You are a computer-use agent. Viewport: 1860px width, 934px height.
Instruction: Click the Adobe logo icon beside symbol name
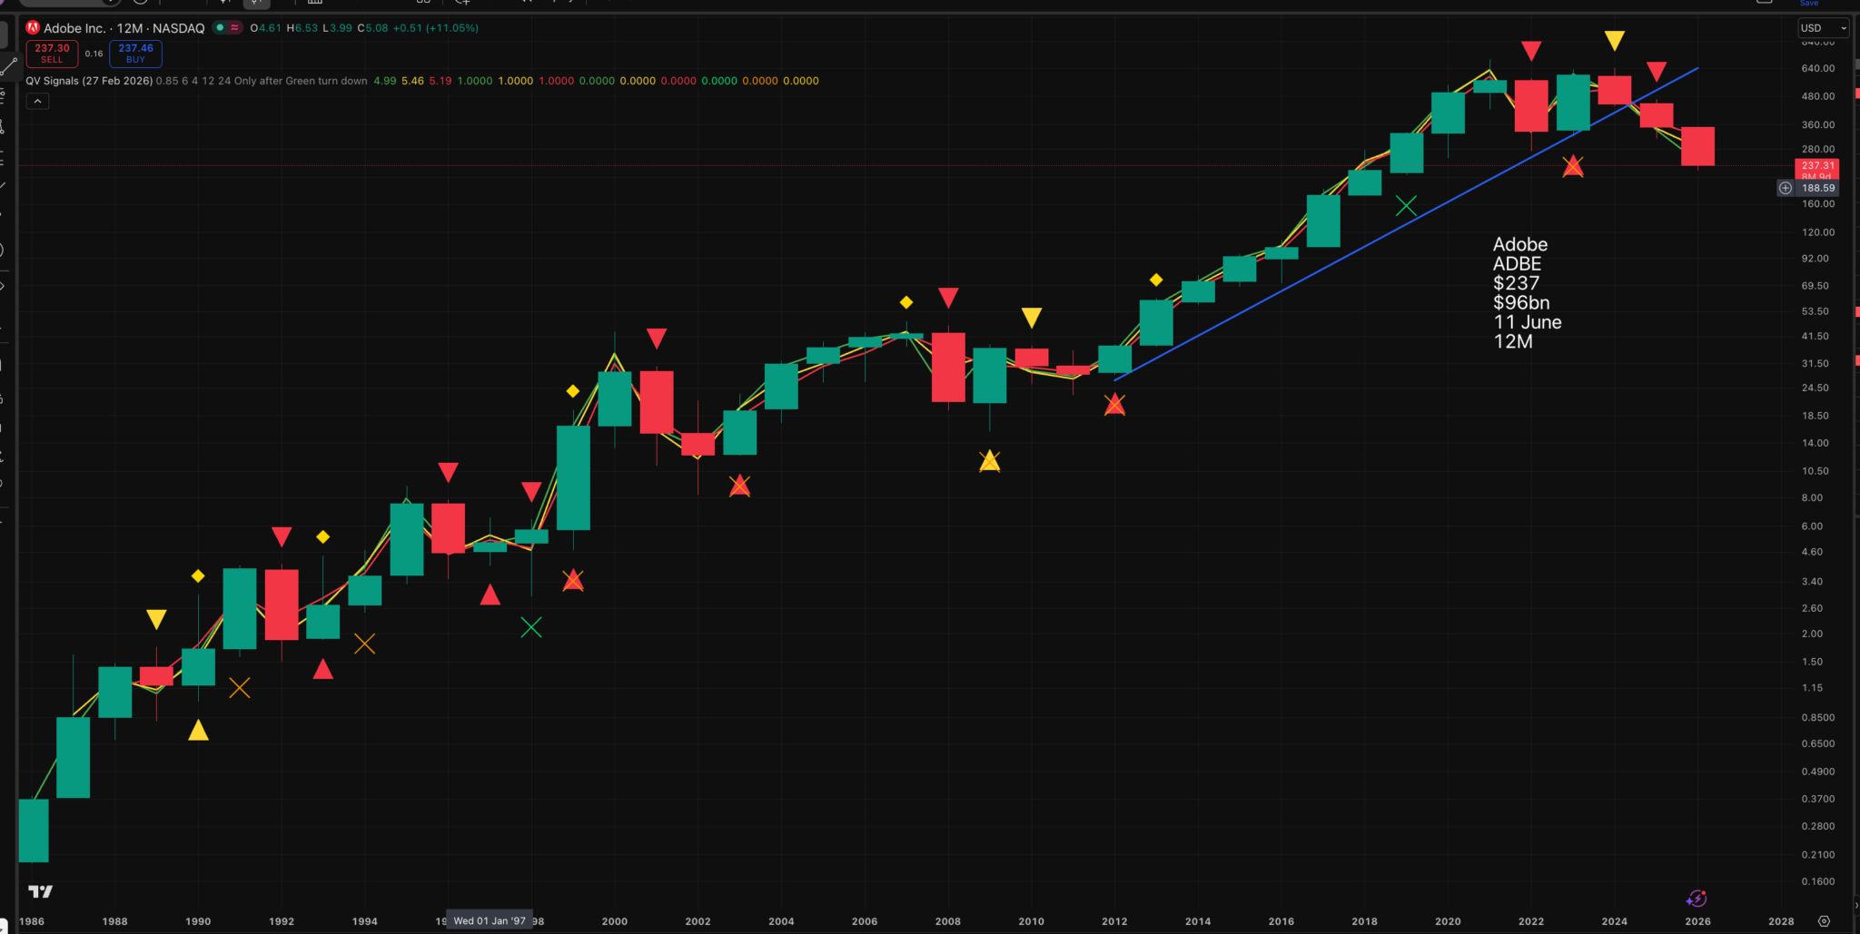(33, 28)
